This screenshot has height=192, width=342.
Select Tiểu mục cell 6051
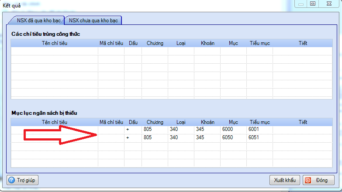coord(259,138)
